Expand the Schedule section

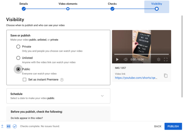click(x=102, y=96)
